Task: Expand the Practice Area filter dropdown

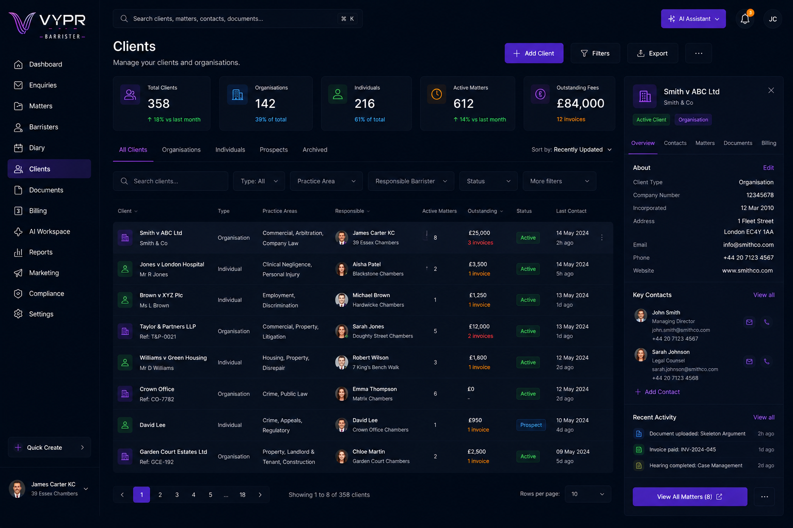Action: (x=326, y=181)
